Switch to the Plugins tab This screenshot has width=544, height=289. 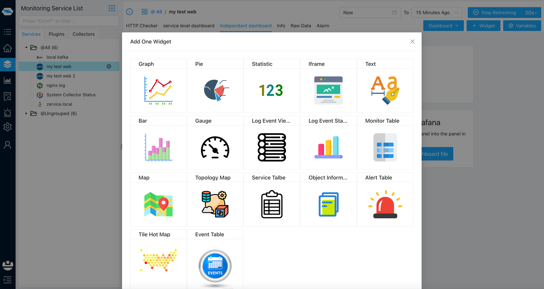pos(56,34)
